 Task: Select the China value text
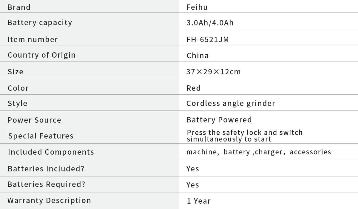[197, 56]
